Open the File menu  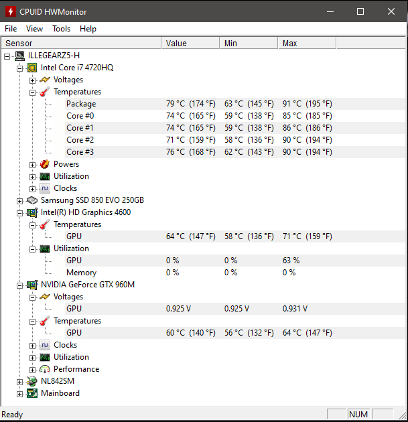[x=11, y=29]
